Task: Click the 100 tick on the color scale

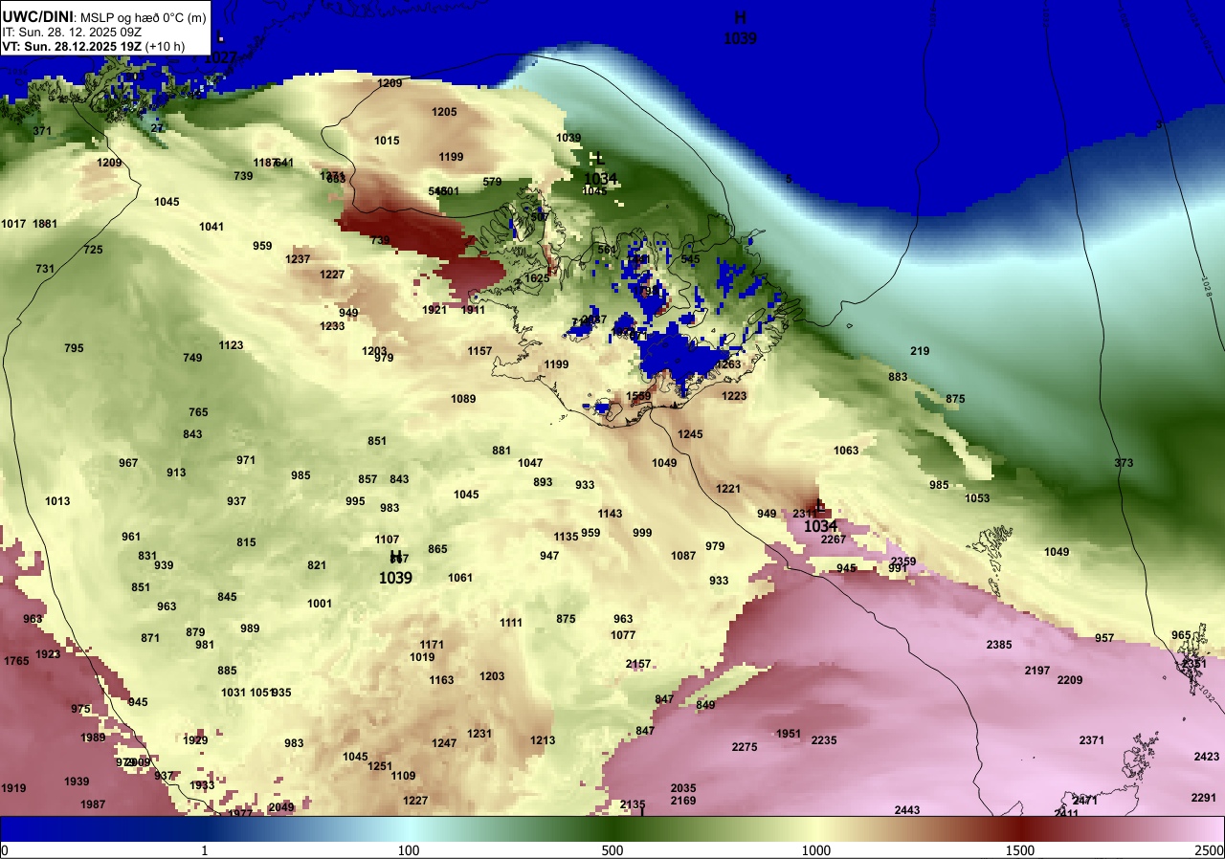Action: point(409,850)
